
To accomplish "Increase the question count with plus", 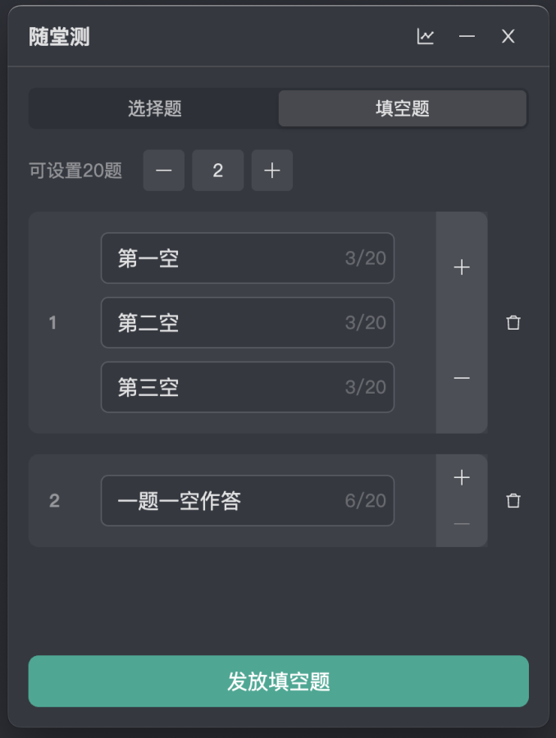I will (x=272, y=171).
